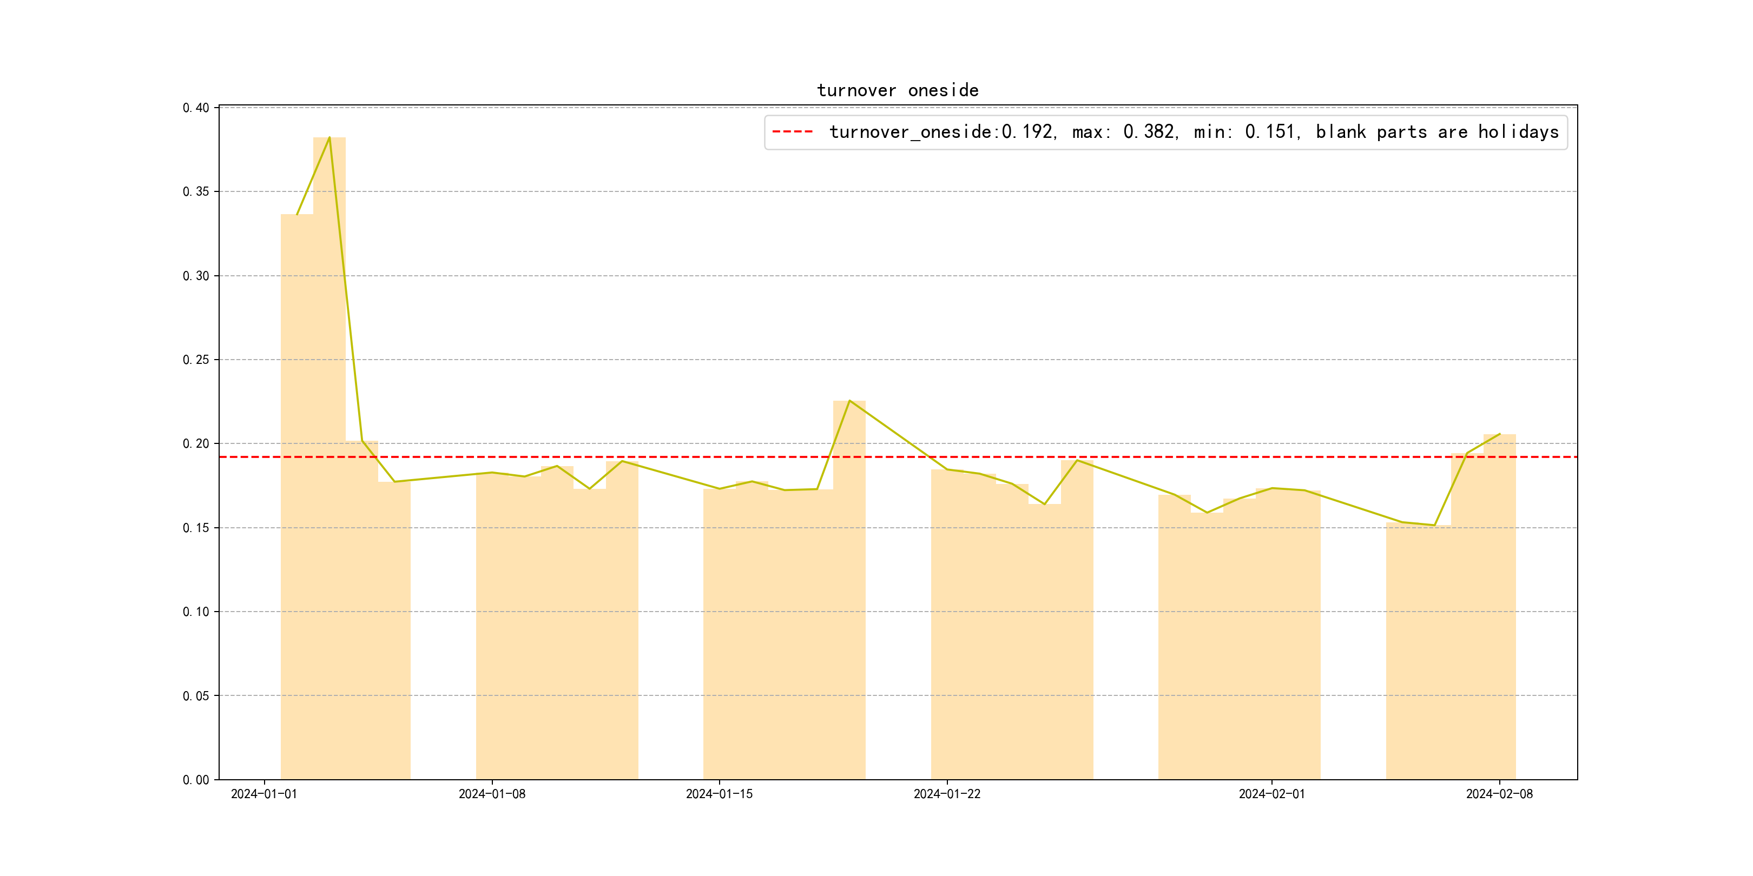
Task: Click the 0.25 y-axis tick label
Action: (x=195, y=360)
